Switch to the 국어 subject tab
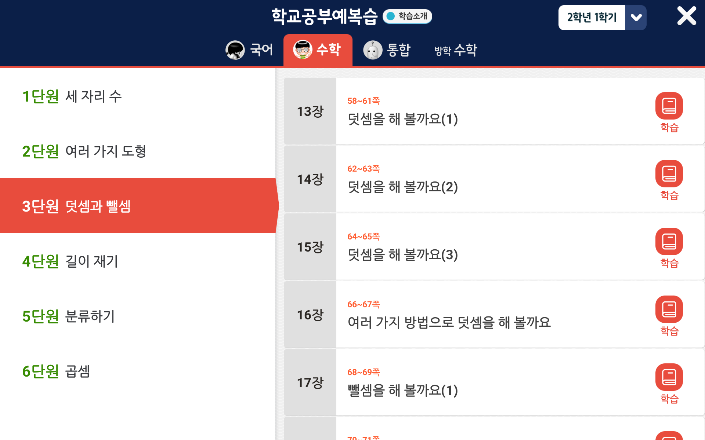The width and height of the screenshot is (705, 440). (249, 50)
